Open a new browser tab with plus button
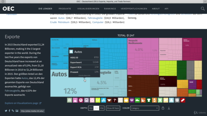 click(x=205, y=1)
